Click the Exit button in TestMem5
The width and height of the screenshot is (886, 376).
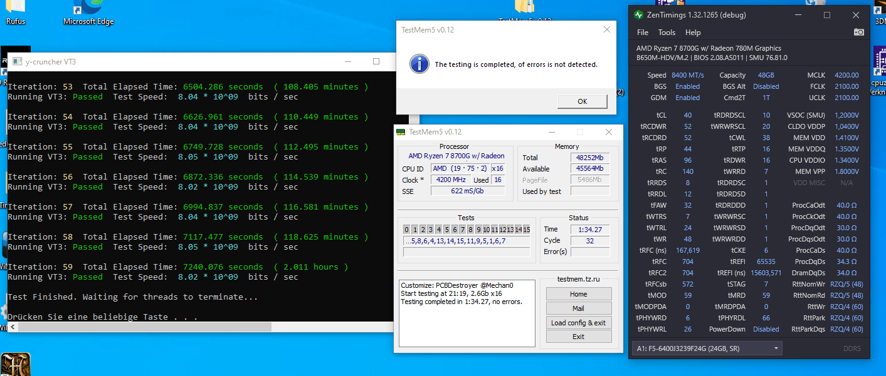tap(579, 337)
